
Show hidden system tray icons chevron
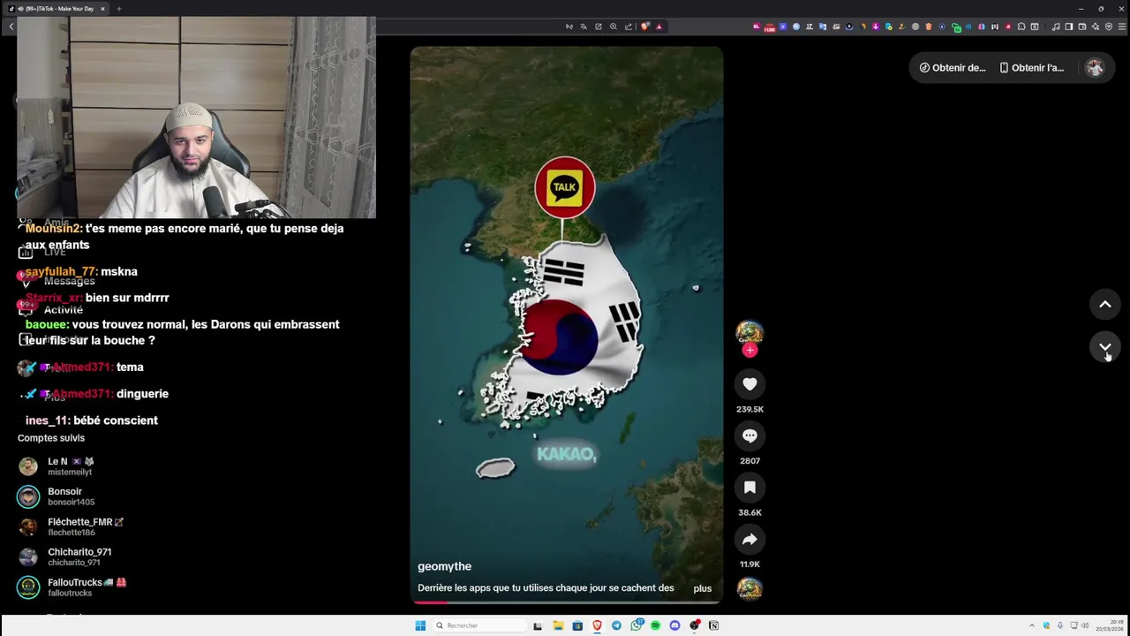tap(1031, 625)
